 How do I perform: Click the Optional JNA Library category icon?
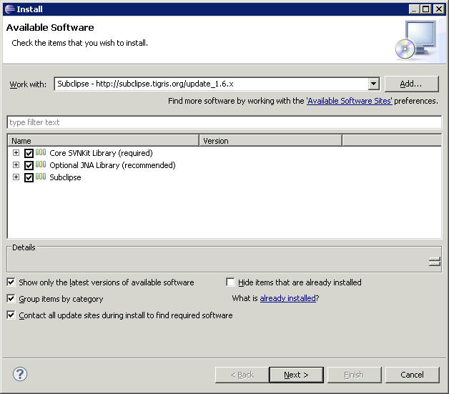tap(41, 164)
